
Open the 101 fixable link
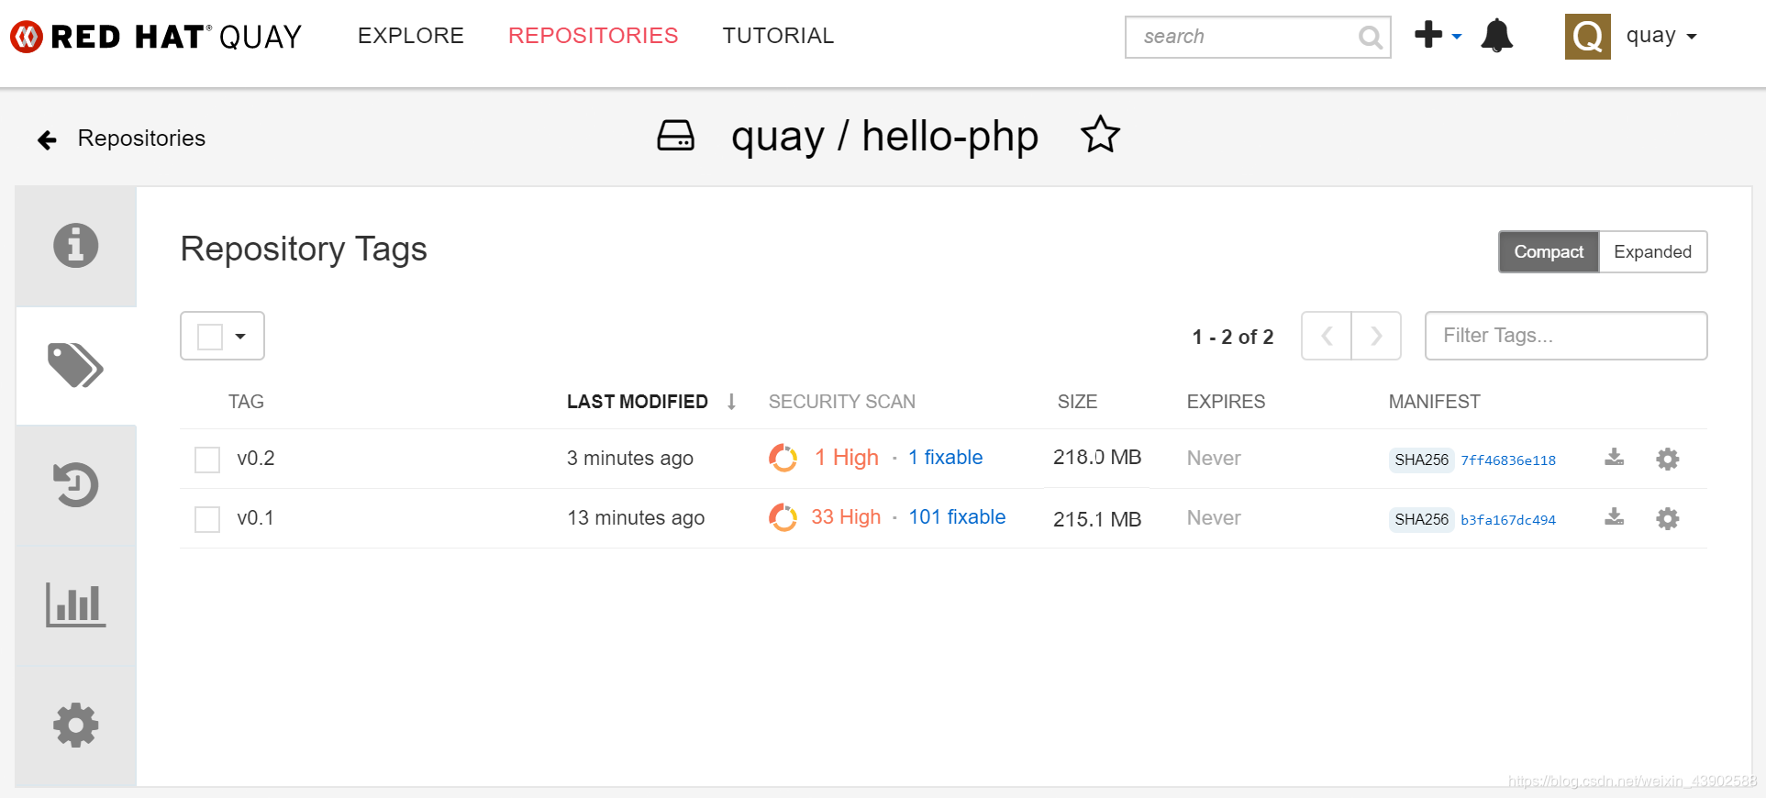pyautogui.click(x=957, y=517)
